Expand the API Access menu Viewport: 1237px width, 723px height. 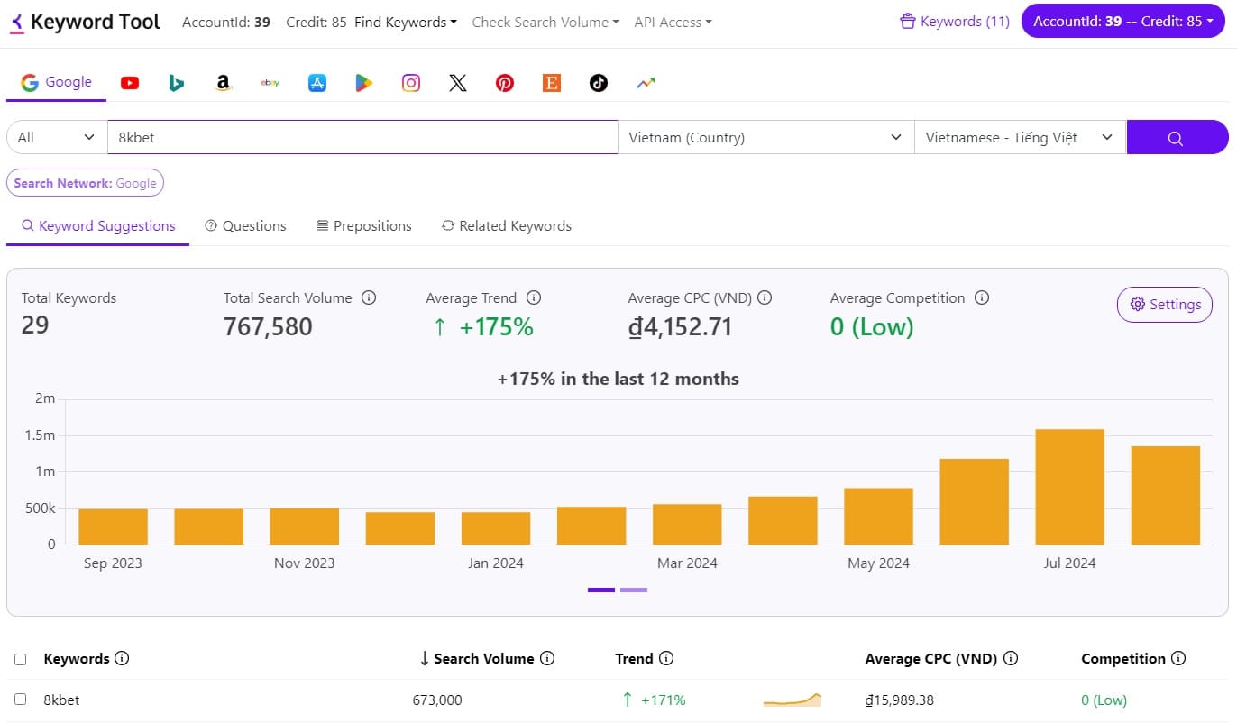pyautogui.click(x=673, y=22)
